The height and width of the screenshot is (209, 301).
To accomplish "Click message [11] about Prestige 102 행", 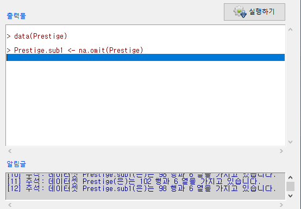I will point(134,181).
